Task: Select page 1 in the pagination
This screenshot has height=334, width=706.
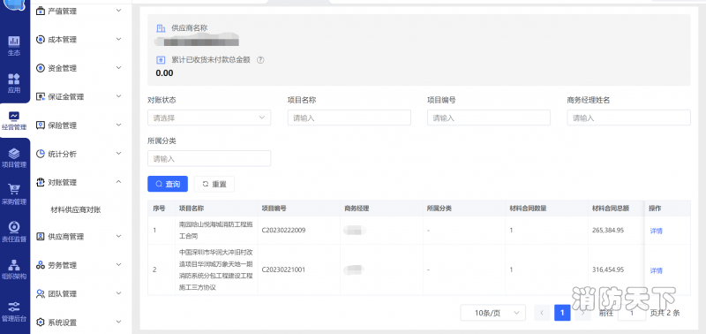Action: (x=562, y=313)
